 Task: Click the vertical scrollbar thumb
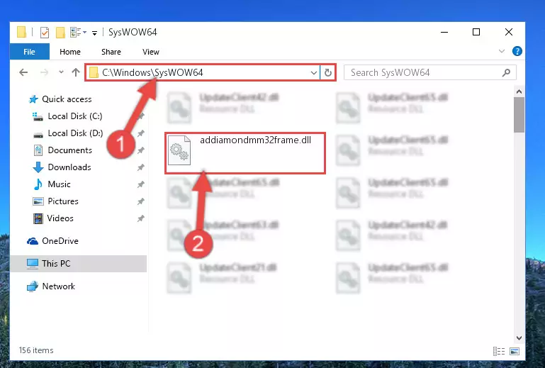[x=519, y=115]
